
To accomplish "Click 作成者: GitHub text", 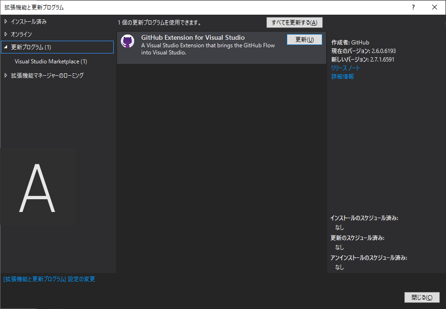I will point(350,42).
